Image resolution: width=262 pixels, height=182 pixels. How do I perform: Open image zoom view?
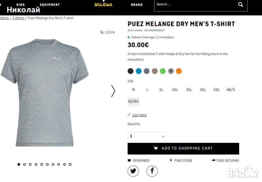pyautogui.click(x=107, y=32)
